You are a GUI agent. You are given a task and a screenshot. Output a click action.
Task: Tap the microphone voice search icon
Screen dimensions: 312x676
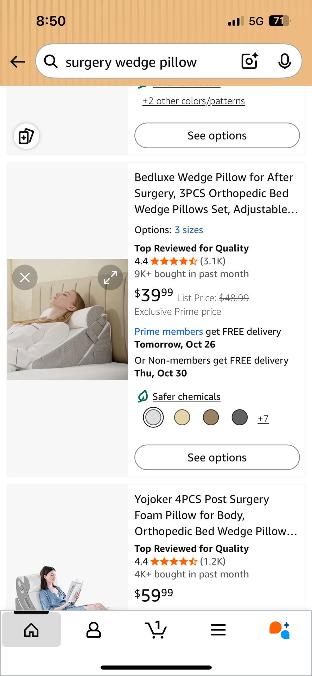pos(284,61)
